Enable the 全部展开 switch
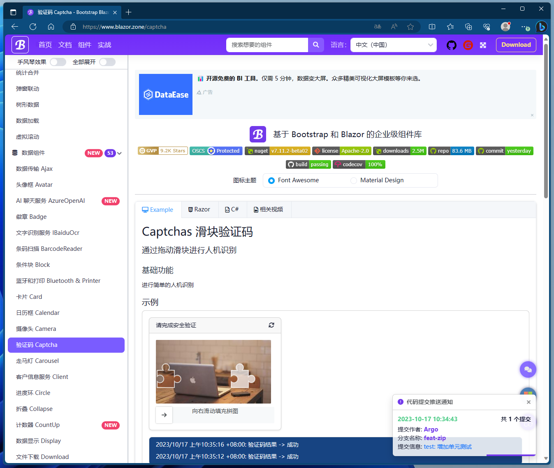The width and height of the screenshot is (554, 468). point(107,62)
